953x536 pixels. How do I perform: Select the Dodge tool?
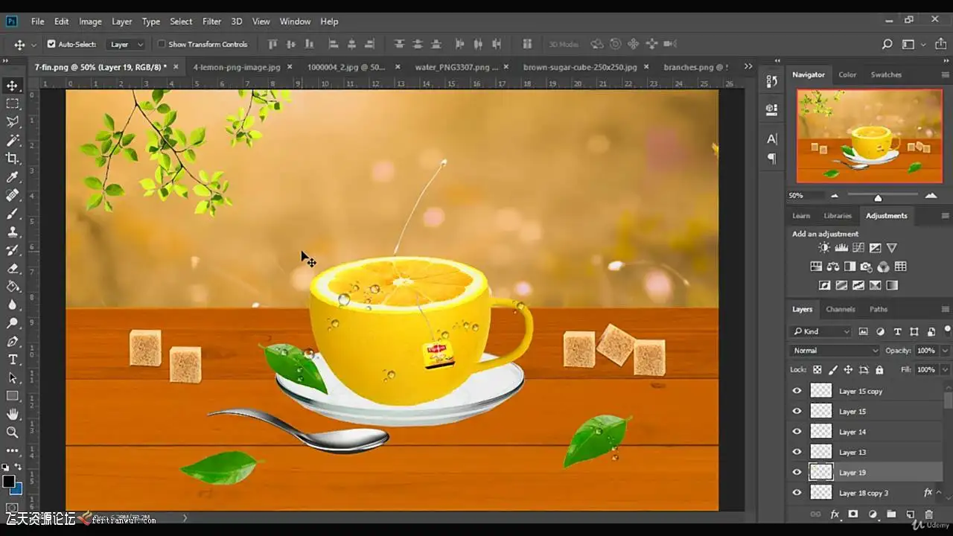[x=13, y=323]
